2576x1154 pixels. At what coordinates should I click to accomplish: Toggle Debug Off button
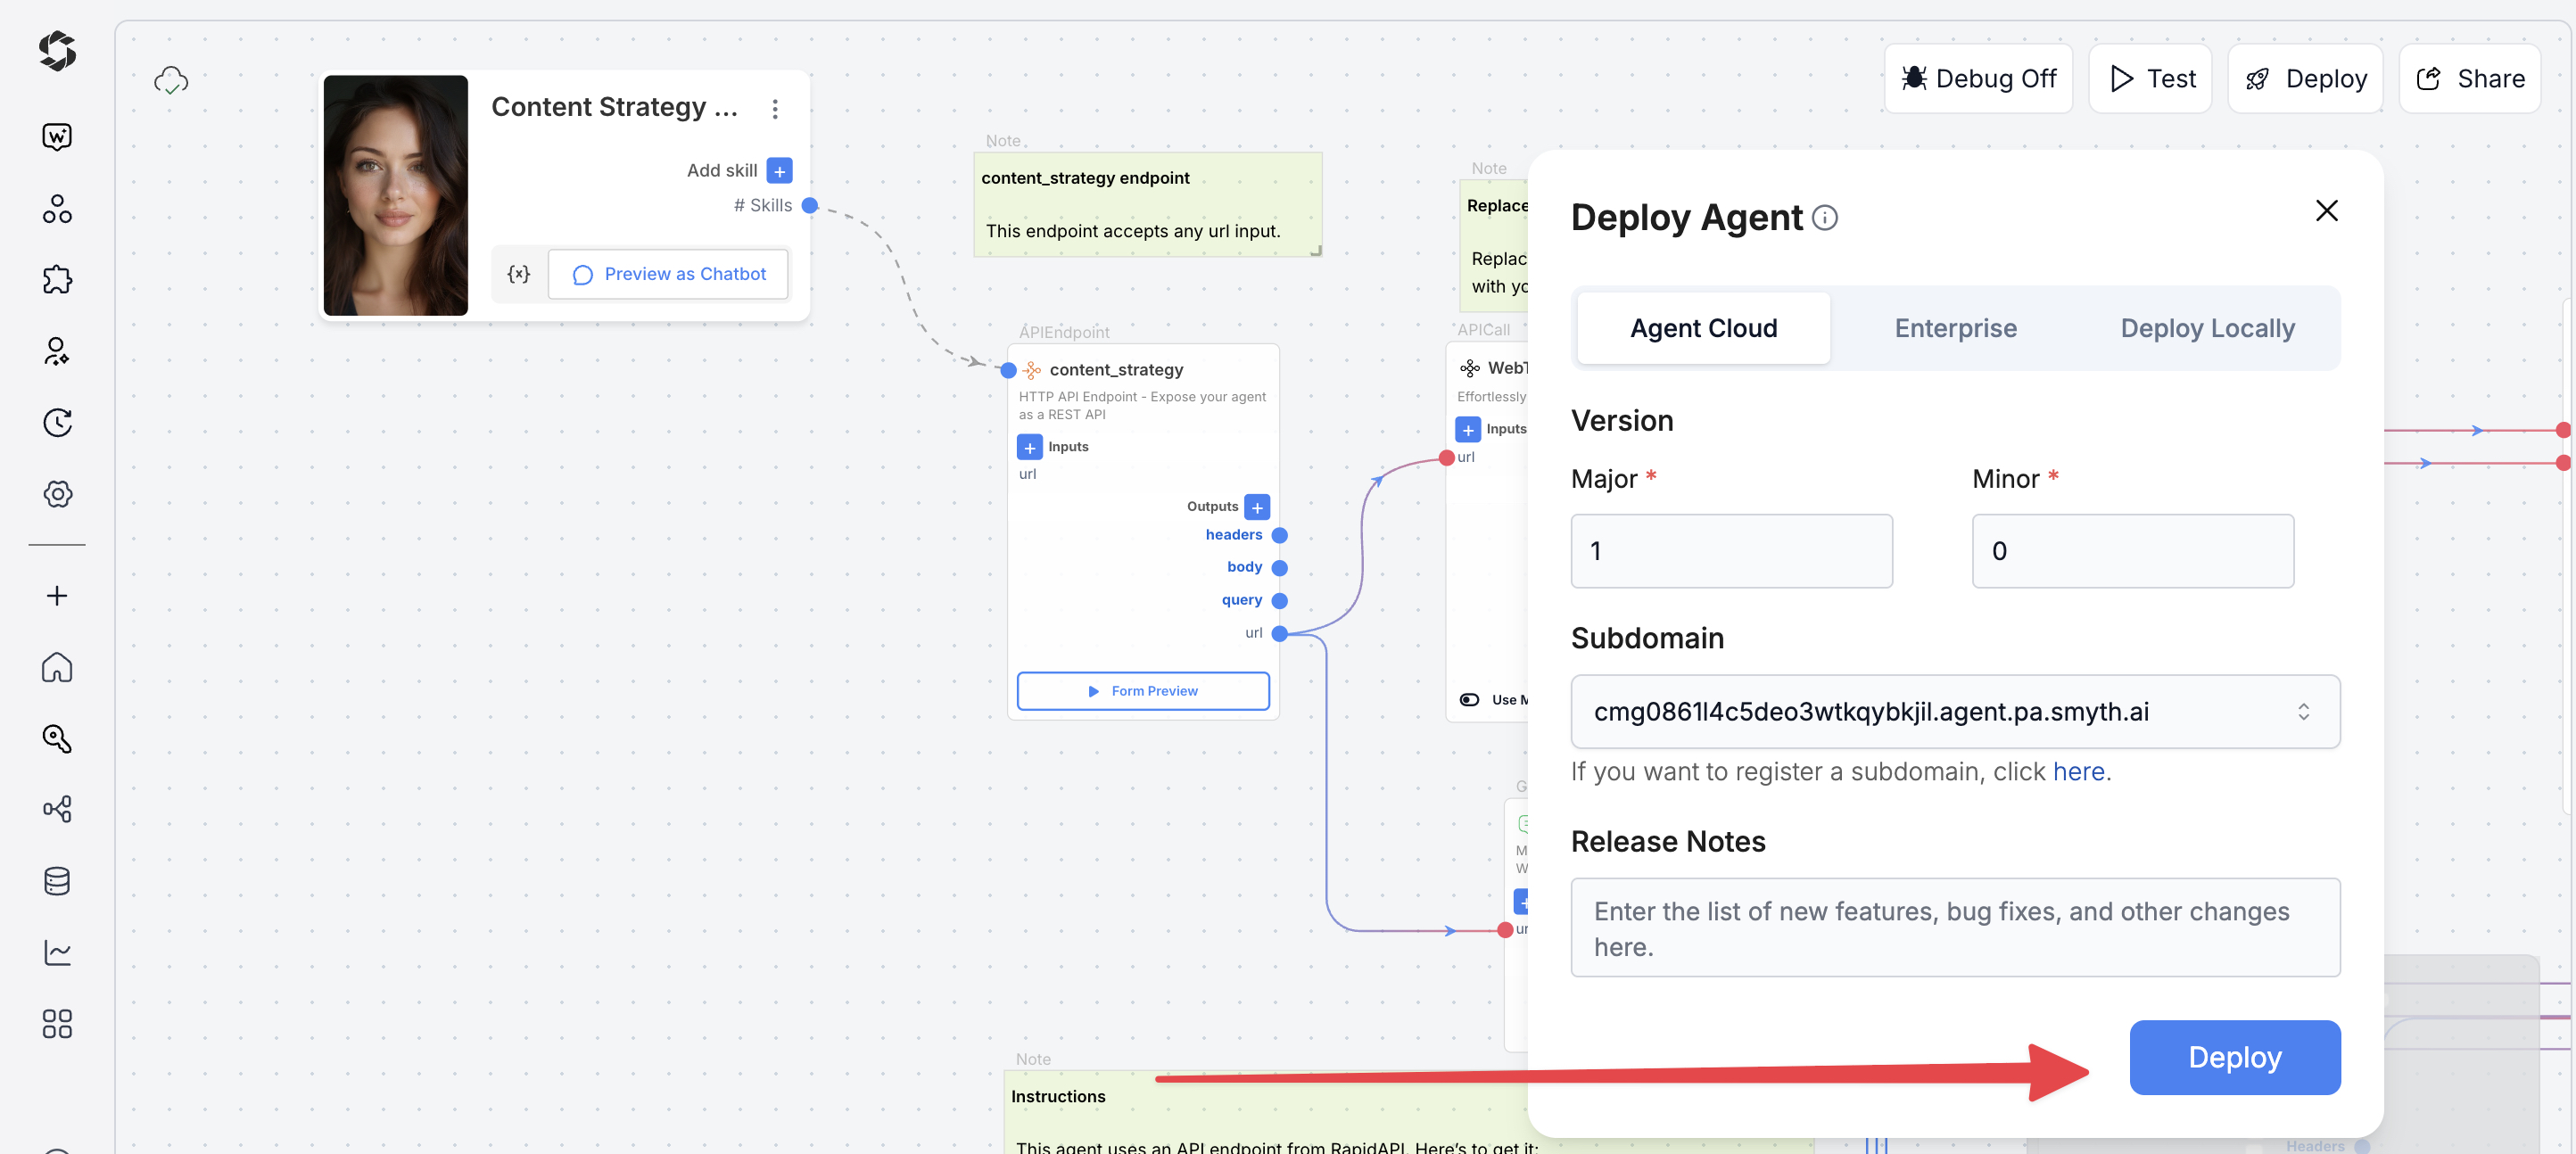[1978, 78]
